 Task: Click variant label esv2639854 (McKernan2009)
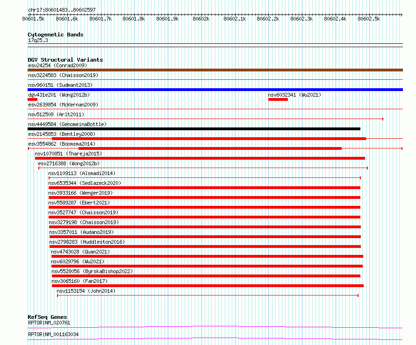click(63, 105)
